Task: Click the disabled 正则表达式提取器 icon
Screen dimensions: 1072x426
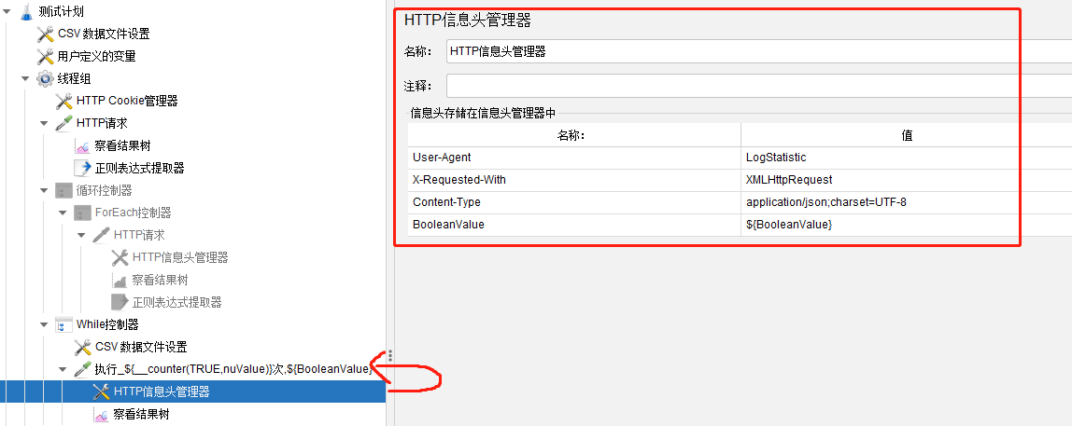Action: [120, 302]
